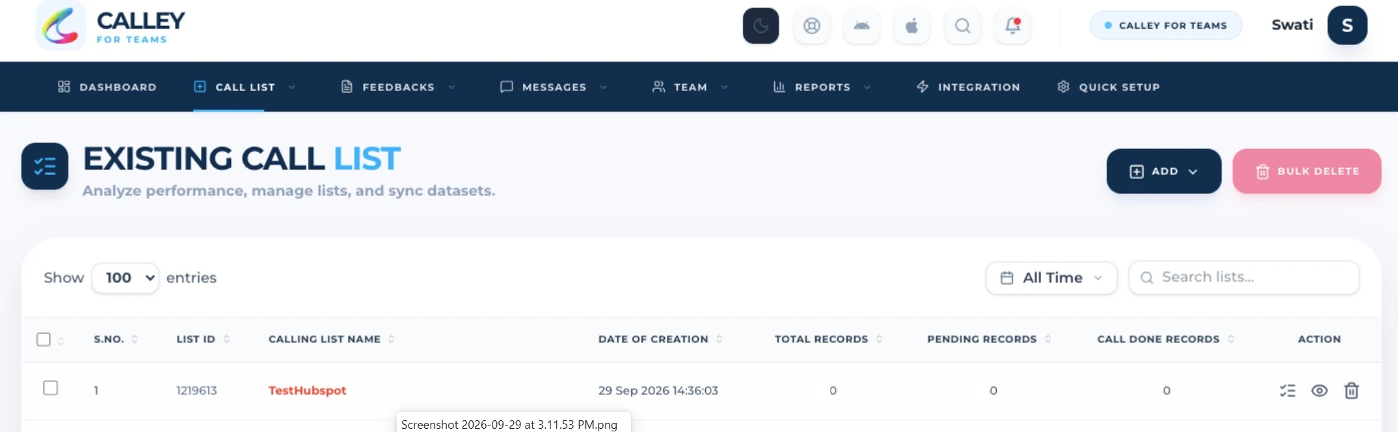Expand the Reports chevron
The height and width of the screenshot is (432, 1398).
click(867, 87)
